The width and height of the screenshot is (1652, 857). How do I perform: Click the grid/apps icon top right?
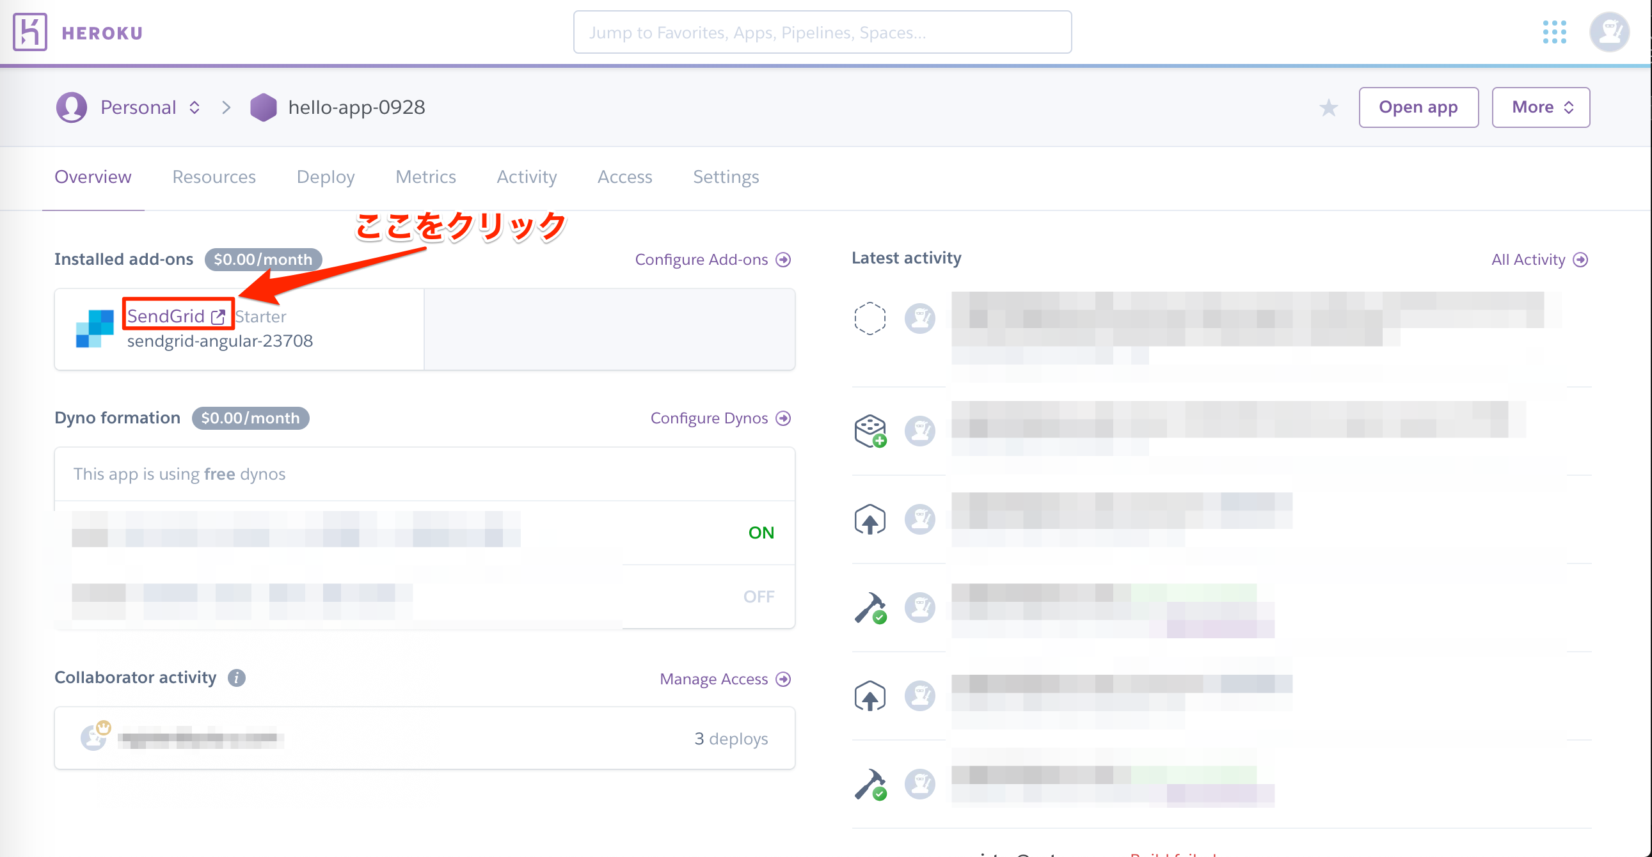(x=1553, y=31)
